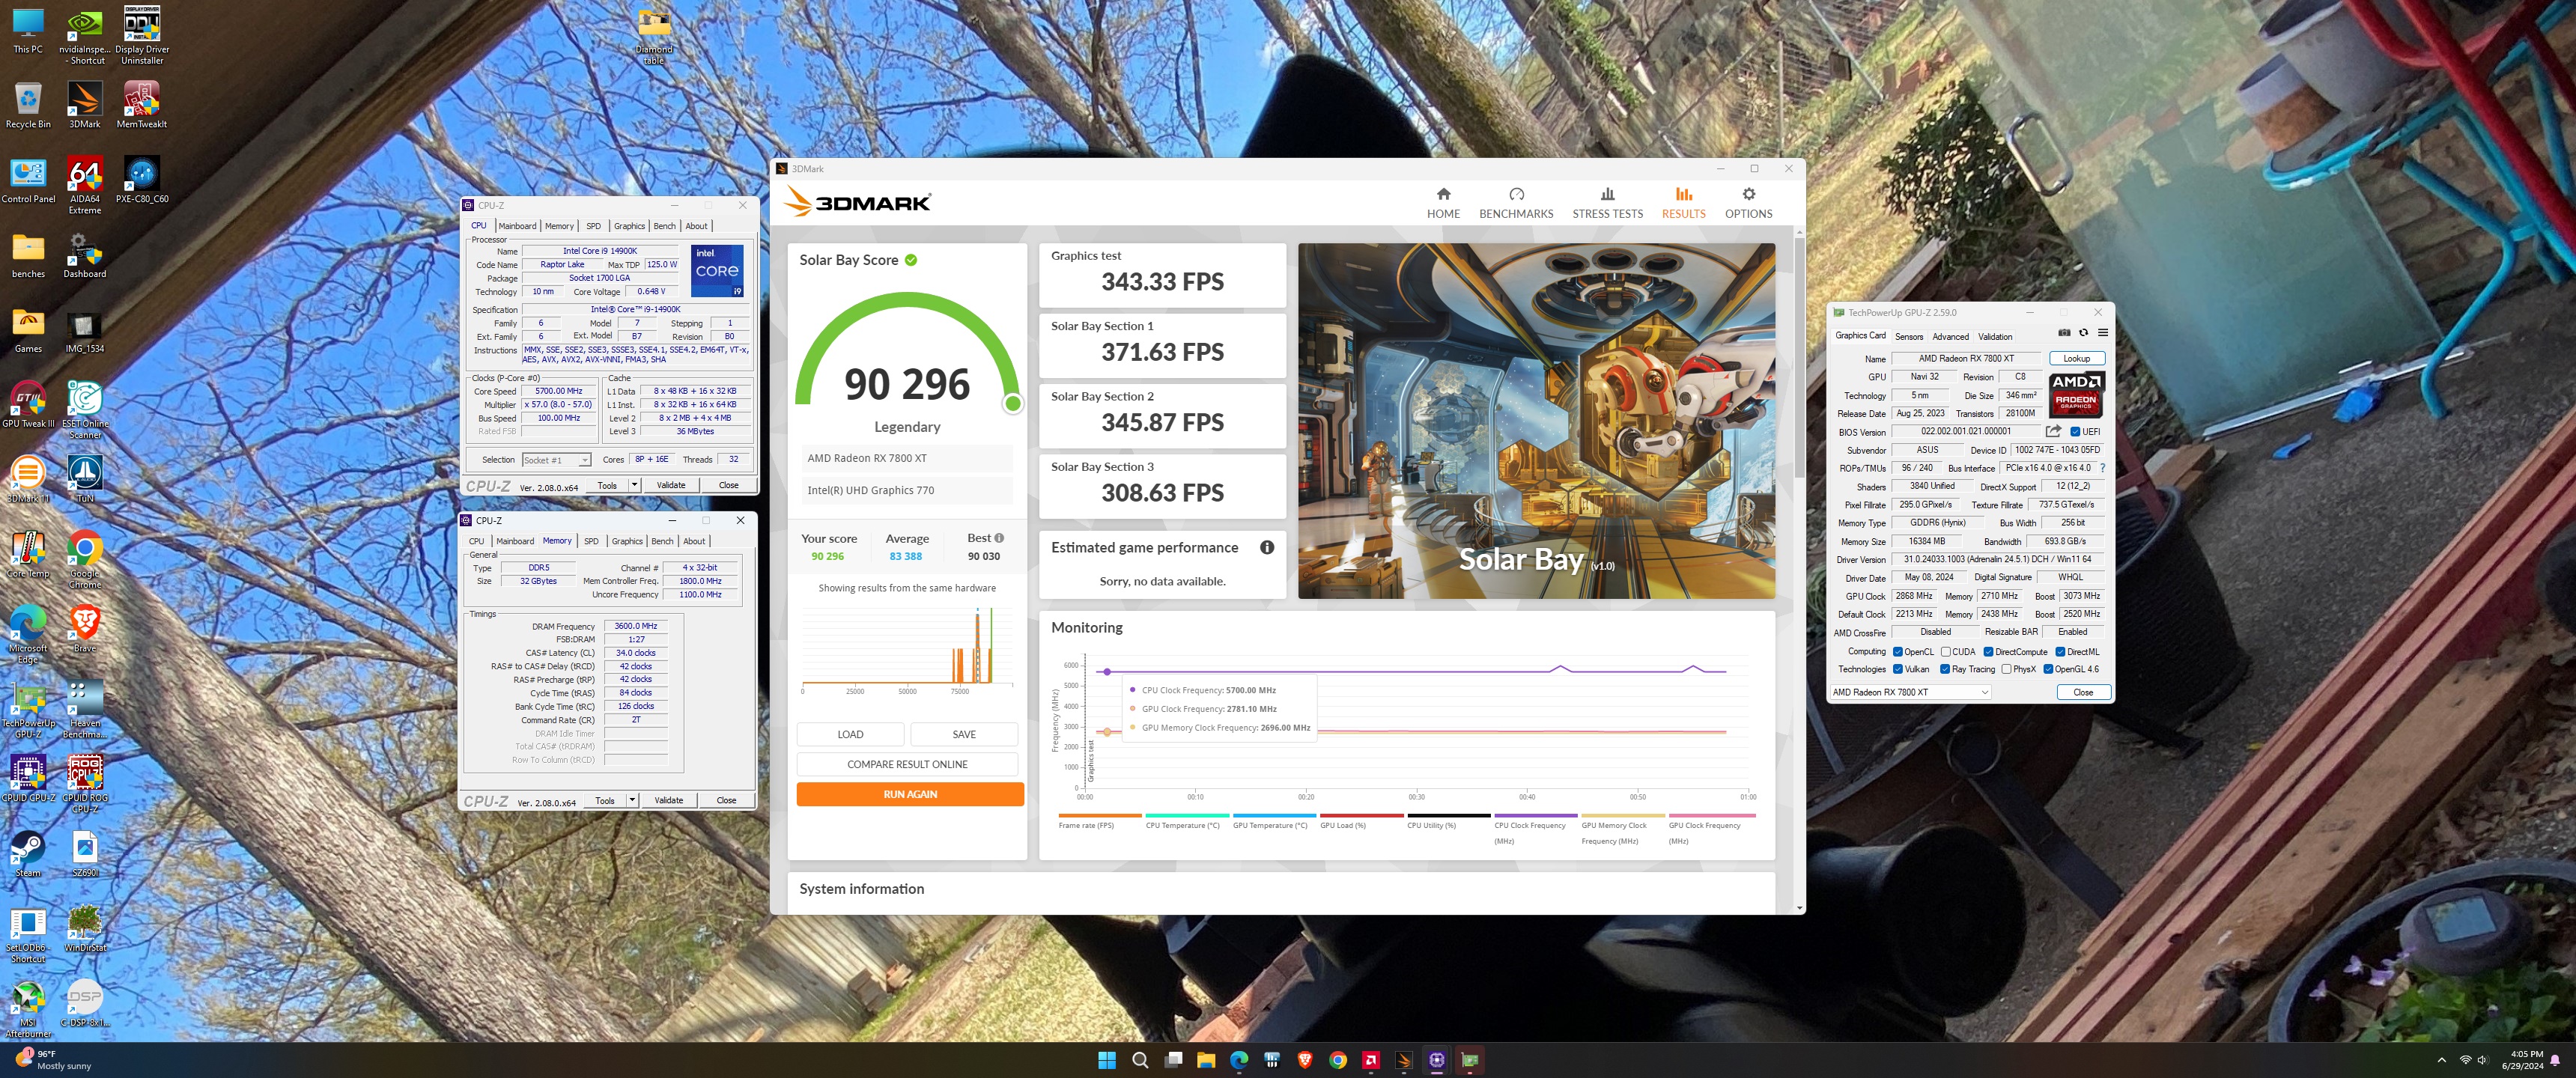Click CPU Clock Frequency marker on monitoring graph
2576x1078 pixels.
coord(1106,671)
